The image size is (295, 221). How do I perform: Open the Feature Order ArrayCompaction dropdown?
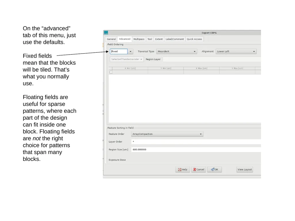167,134
